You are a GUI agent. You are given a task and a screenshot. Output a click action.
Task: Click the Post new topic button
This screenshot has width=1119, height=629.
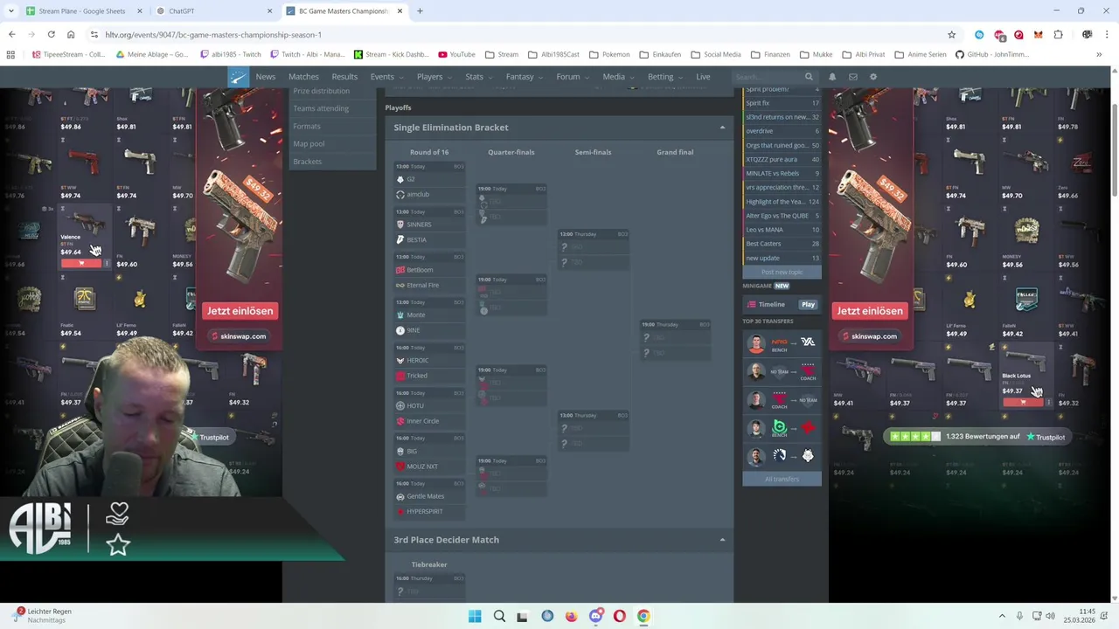coord(782,272)
